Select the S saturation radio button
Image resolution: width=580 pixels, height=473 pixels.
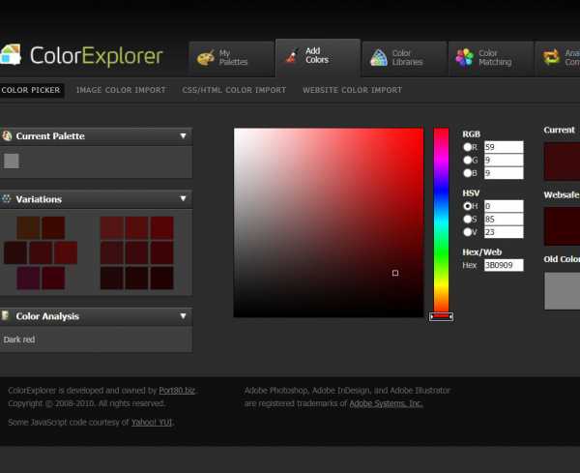pyautogui.click(x=468, y=220)
